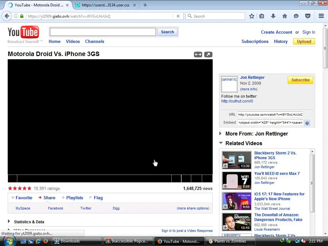The image size is (328, 246).
Task: Open the Videos section
Action: tap(73, 41)
